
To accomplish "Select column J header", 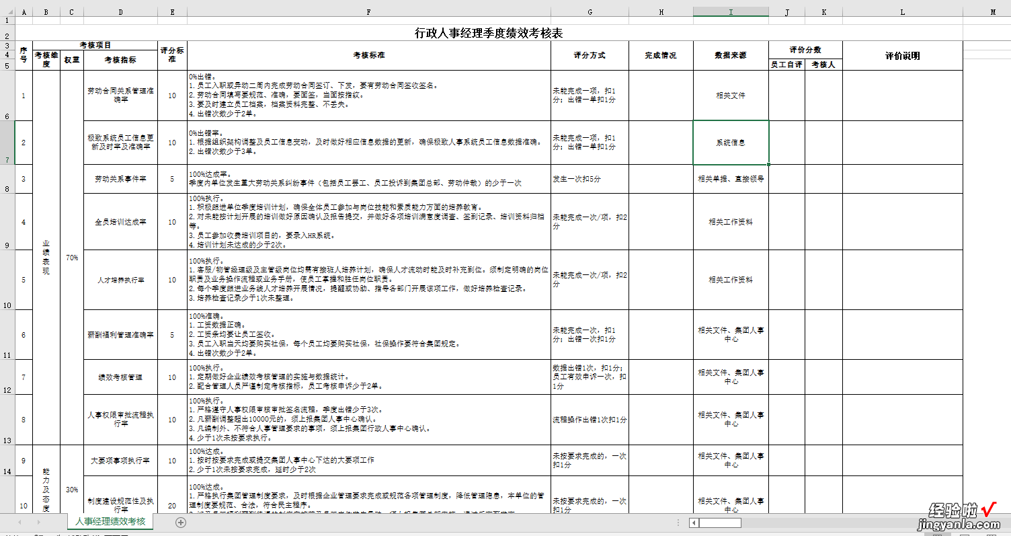I will [786, 11].
